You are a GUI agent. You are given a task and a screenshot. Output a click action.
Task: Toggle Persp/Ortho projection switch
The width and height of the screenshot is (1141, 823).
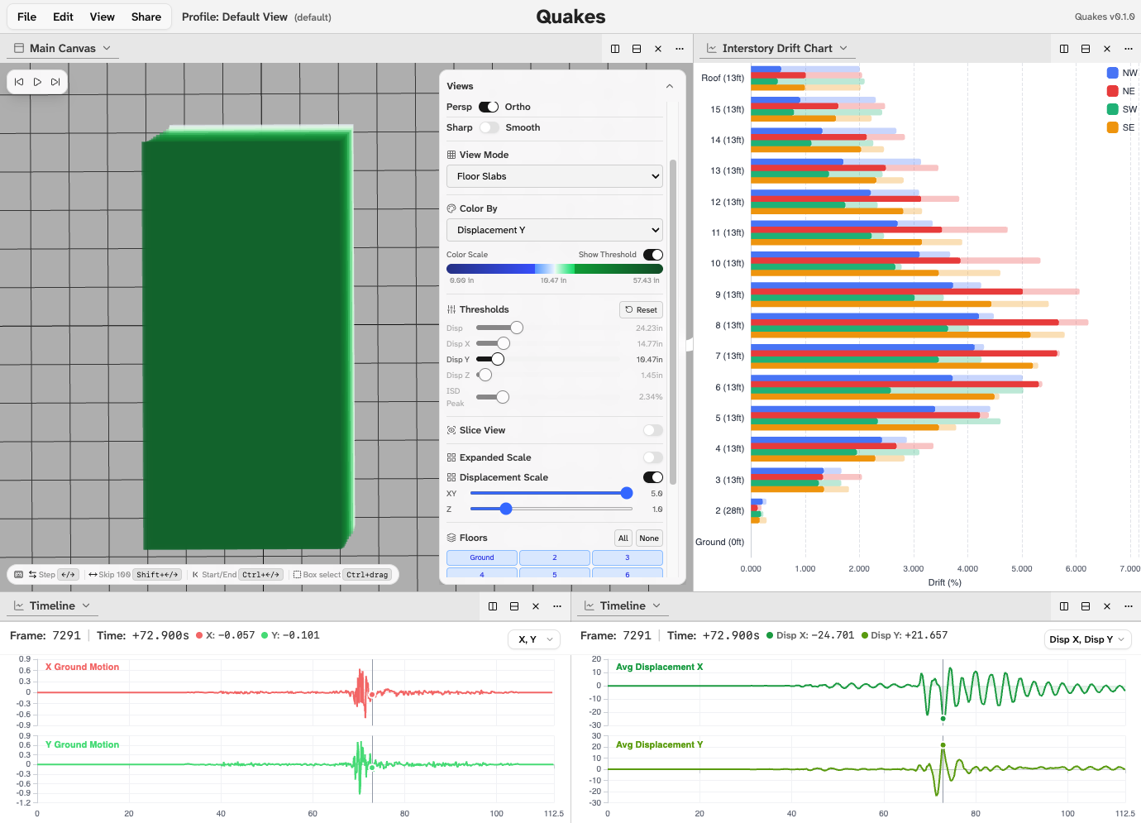pyautogui.click(x=489, y=107)
